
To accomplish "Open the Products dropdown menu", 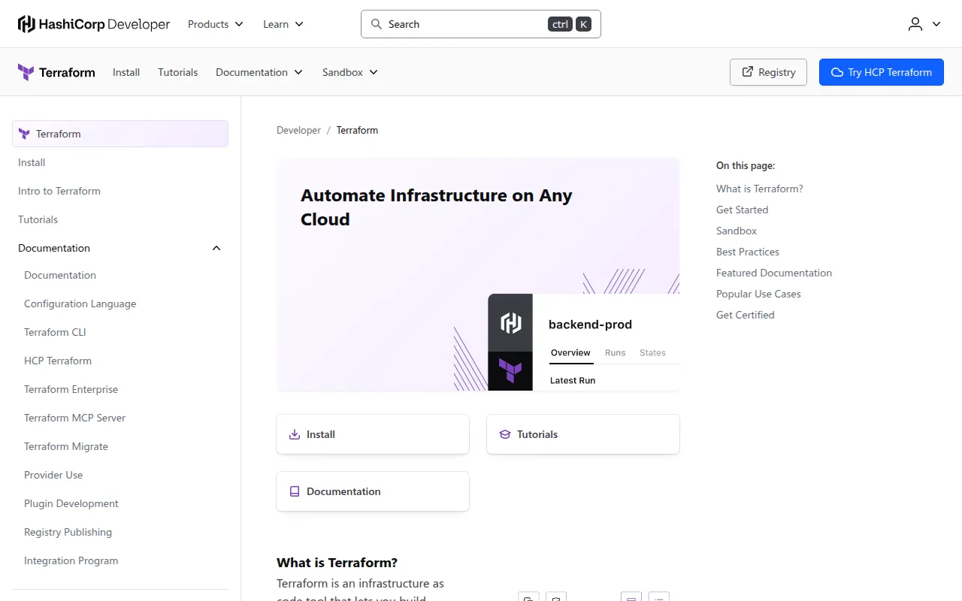I will pyautogui.click(x=216, y=24).
